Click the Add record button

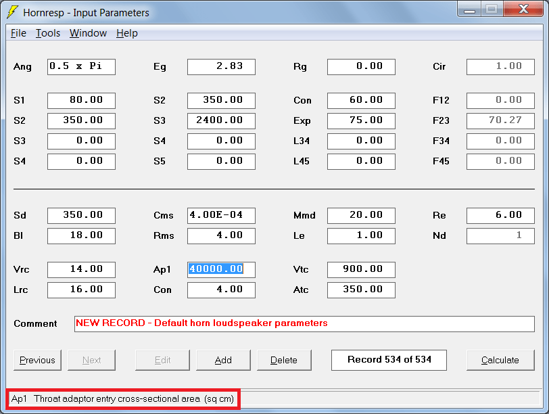223,360
